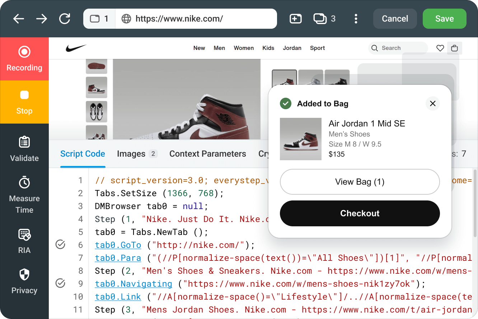The height and width of the screenshot is (319, 478).
Task: Open the Validate panel
Action: click(x=24, y=148)
